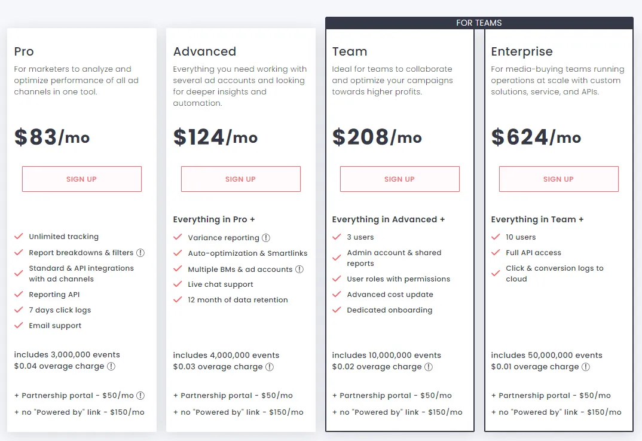Click the FOR TEAMS banner header

coord(479,23)
